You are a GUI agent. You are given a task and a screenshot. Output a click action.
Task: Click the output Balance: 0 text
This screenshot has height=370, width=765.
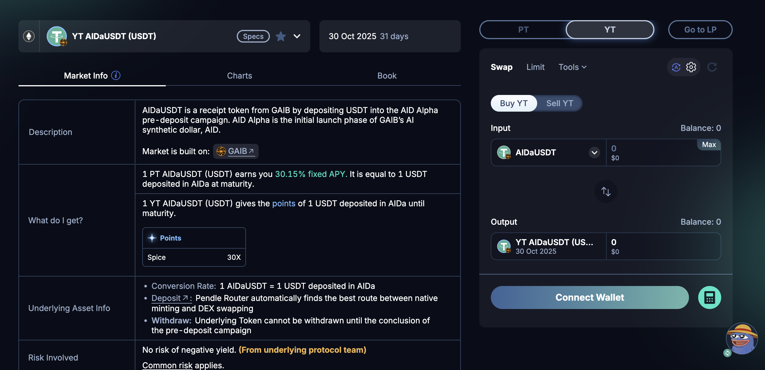point(700,222)
